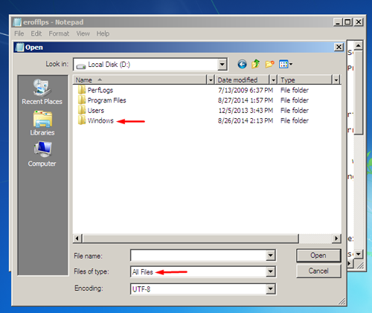This screenshot has height=313, width=372.
Task: Open Notepad File menu
Action: (19, 33)
